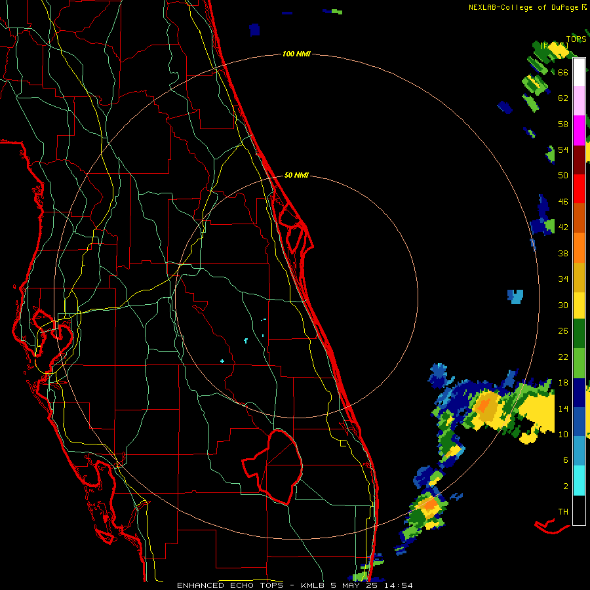Image resolution: width=590 pixels, height=590 pixels.
Task: Click the NEXLAB-College of DuPage header text
Action: coord(524,7)
